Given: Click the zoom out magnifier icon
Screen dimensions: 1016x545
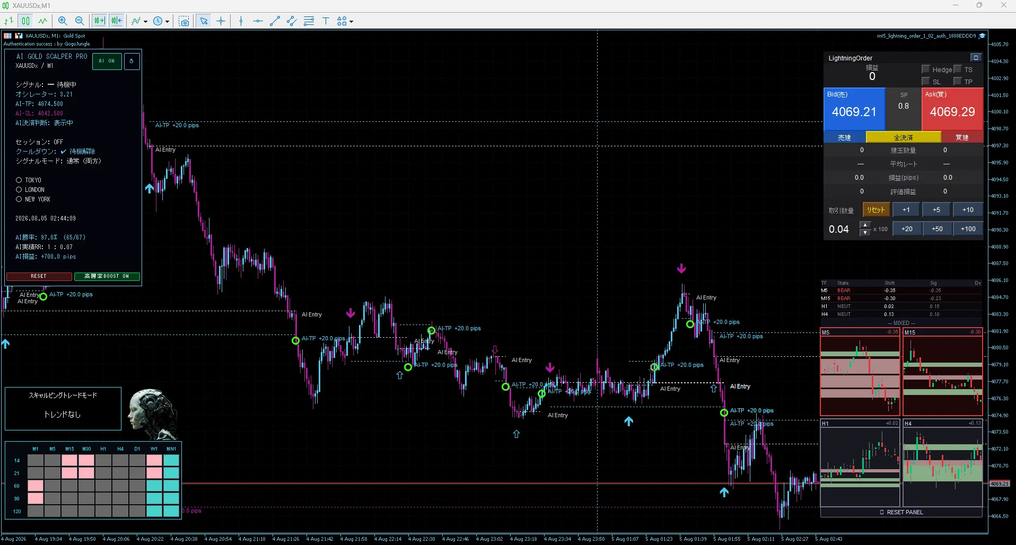Looking at the screenshot, I should pyautogui.click(x=80, y=21).
